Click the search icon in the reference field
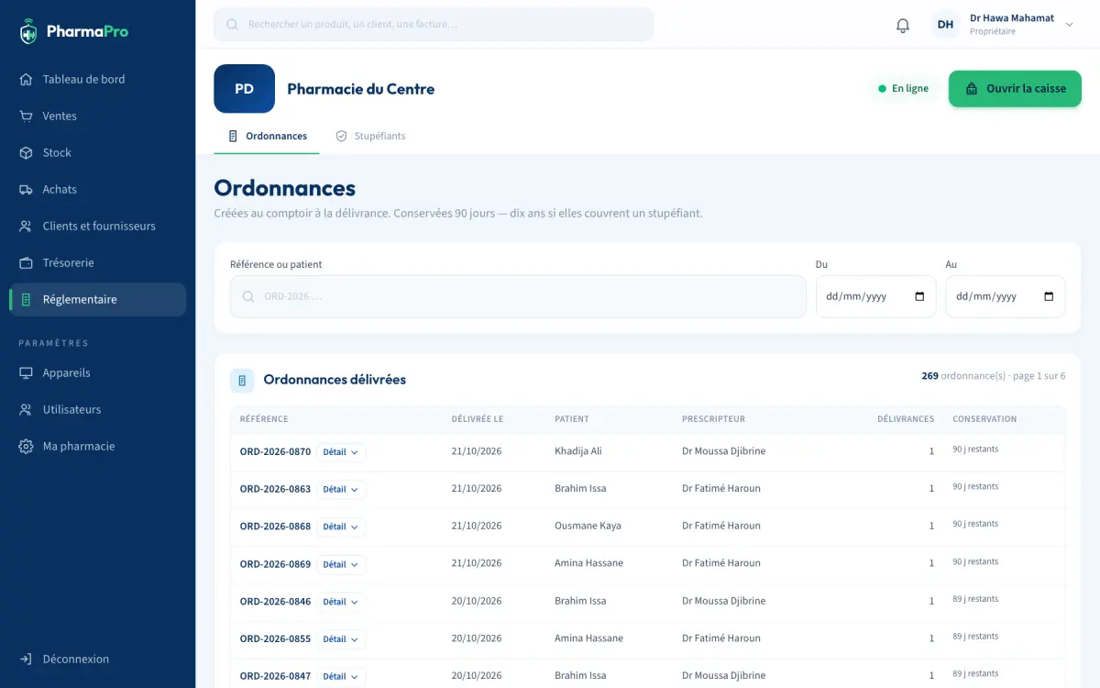 pyautogui.click(x=248, y=296)
